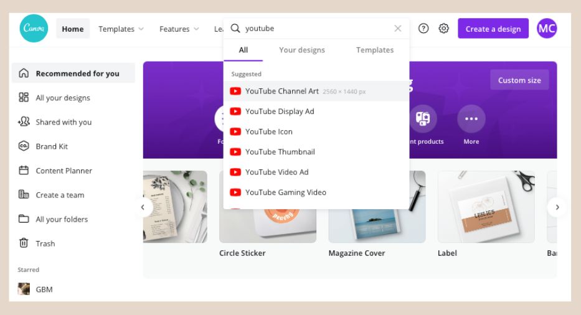Click the Custom size button
The width and height of the screenshot is (581, 315).
(x=519, y=80)
